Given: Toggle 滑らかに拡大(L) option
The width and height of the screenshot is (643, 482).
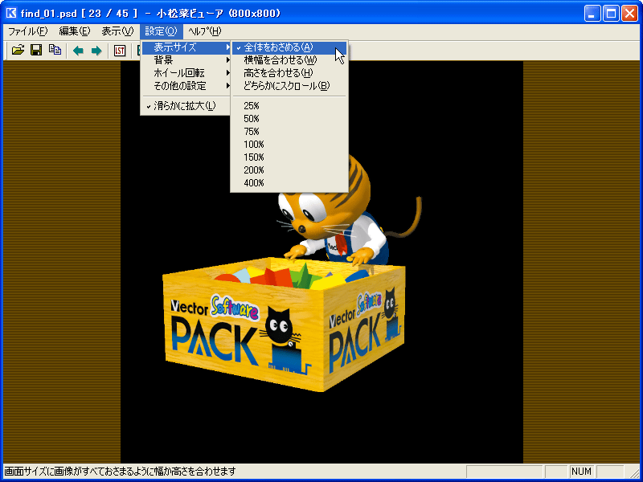Looking at the screenshot, I should [x=186, y=106].
